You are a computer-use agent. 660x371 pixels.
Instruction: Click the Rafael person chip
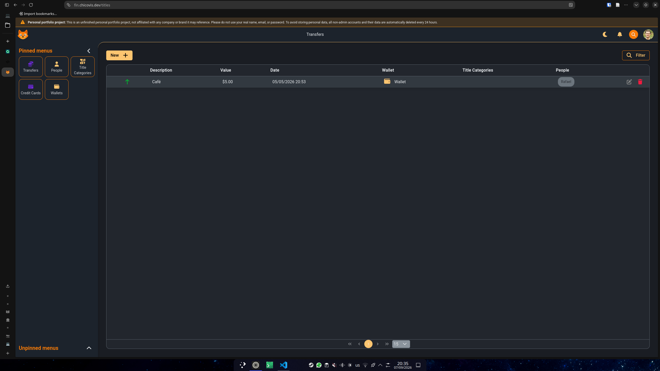(566, 82)
